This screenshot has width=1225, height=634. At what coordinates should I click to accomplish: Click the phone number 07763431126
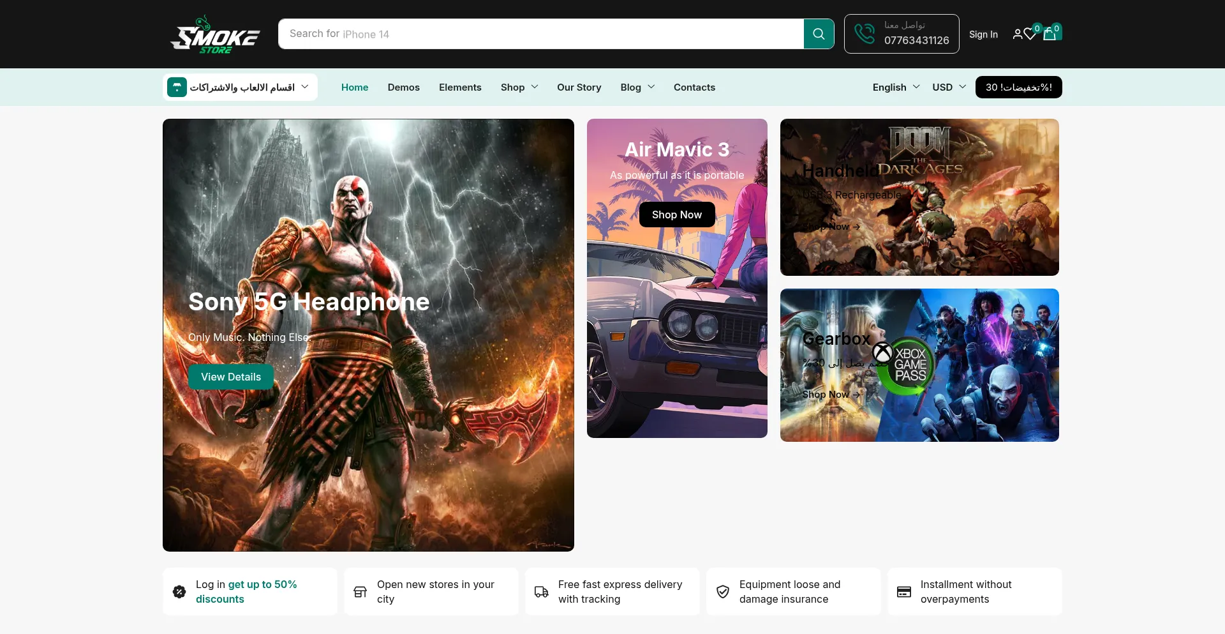point(917,40)
